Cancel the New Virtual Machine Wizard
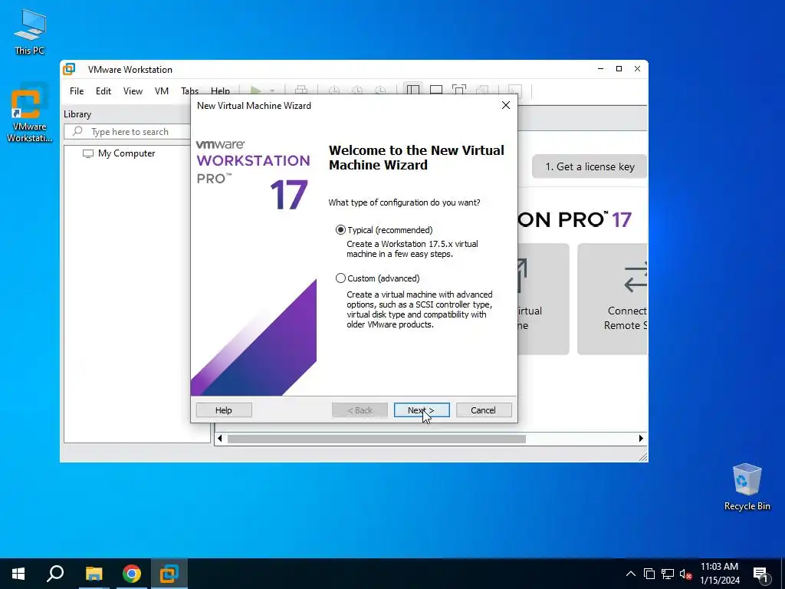Viewport: 785px width, 589px height. coord(484,410)
